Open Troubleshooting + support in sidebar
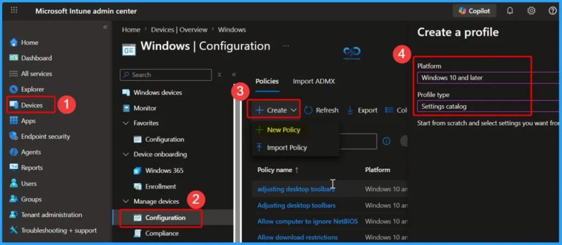This screenshot has width=562, height=245. 53,230
